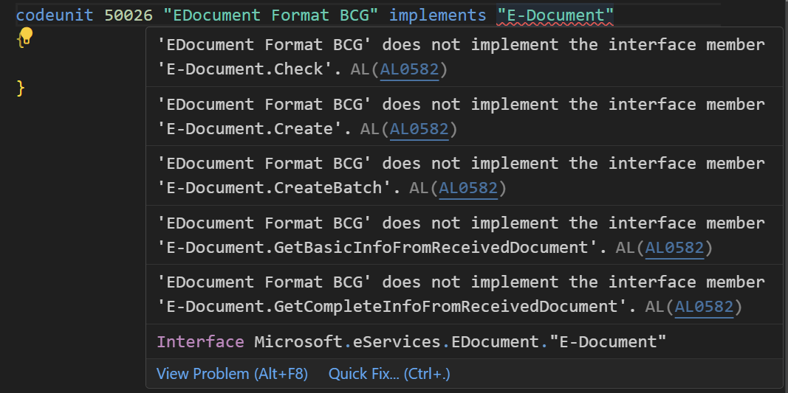This screenshot has height=393, width=788.
Task: Click Quick Fix... (Ctrl+.)
Action: 389,374
